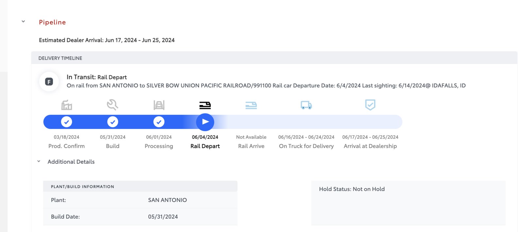Click the Pipeline heading
The image size is (523, 232).
coord(52,22)
